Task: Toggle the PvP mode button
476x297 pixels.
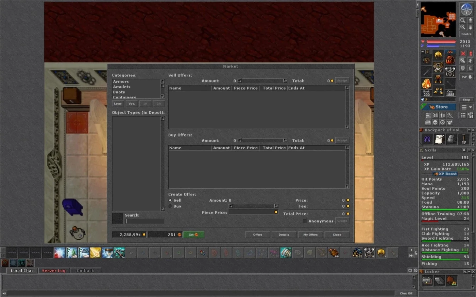Action: (466, 77)
